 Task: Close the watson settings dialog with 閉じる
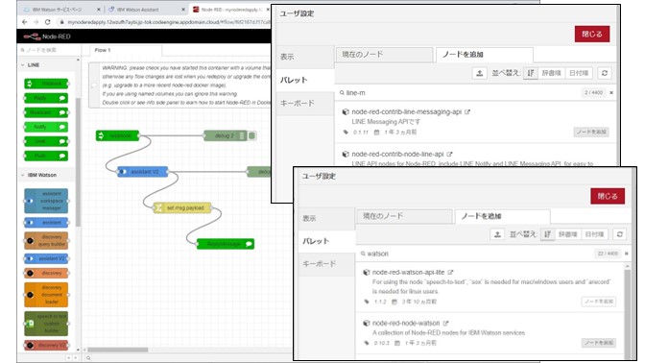[x=608, y=196]
